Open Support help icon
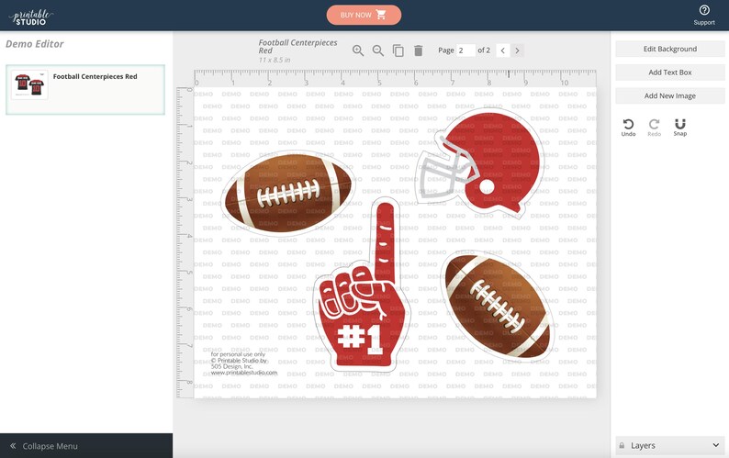The image size is (729, 458). 704,15
